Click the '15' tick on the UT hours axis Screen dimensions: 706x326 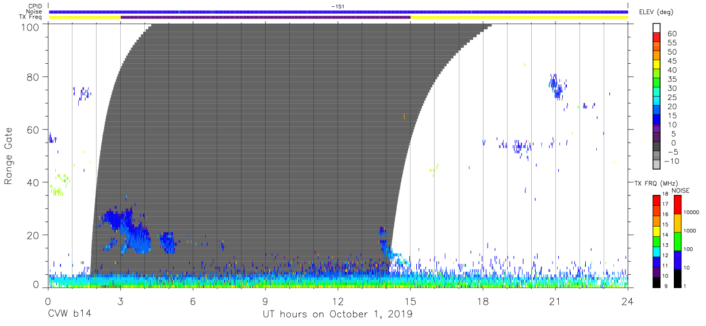(x=410, y=301)
